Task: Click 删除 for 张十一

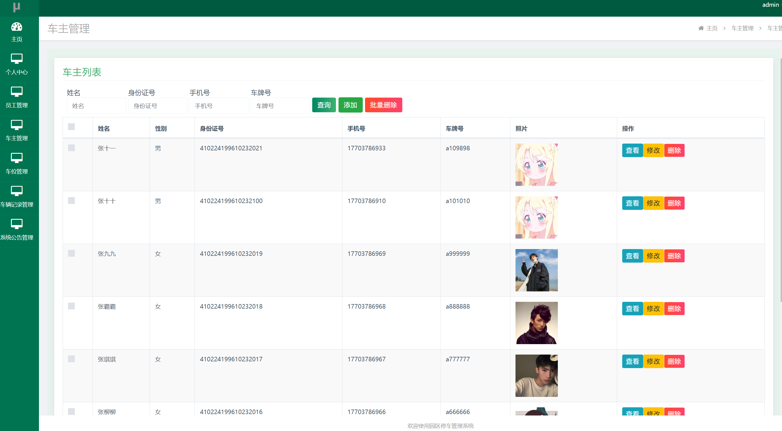Action: coord(674,150)
